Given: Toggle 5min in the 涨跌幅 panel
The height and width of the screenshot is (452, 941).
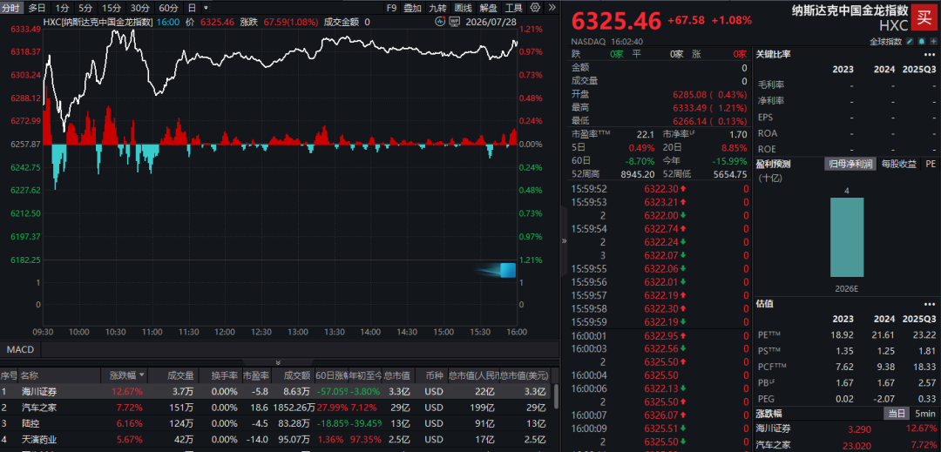Looking at the screenshot, I should coord(924,413).
